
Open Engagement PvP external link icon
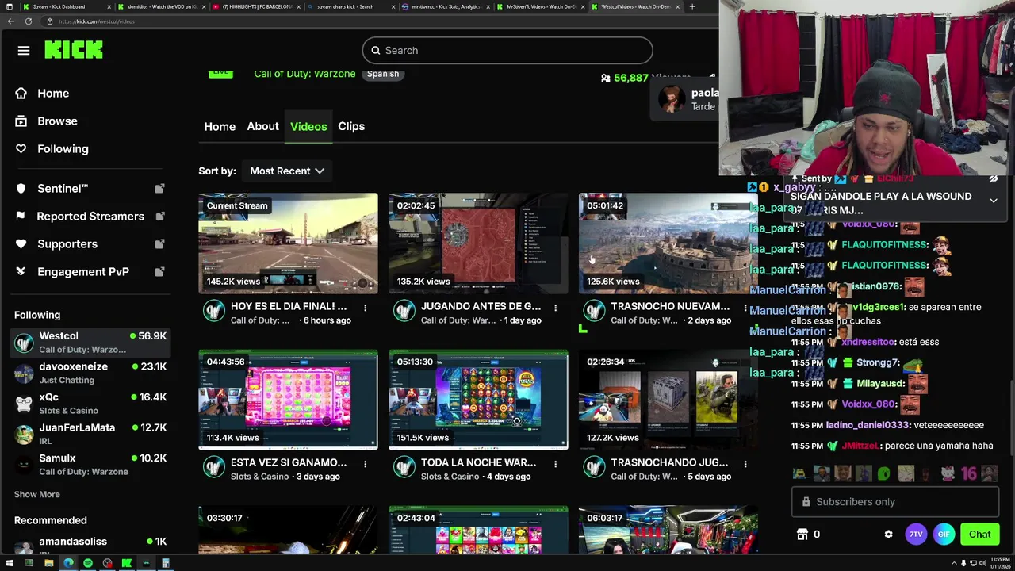(159, 272)
